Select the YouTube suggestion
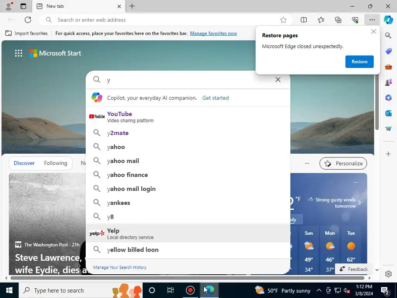Image resolution: width=397 pixels, height=298 pixels. tap(188, 117)
